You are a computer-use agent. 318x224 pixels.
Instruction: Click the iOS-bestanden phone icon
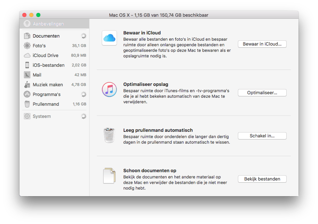(27, 65)
